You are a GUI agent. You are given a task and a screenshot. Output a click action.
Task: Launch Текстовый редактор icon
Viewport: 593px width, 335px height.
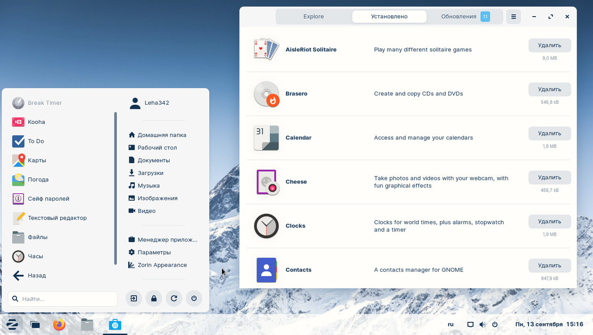click(x=18, y=218)
